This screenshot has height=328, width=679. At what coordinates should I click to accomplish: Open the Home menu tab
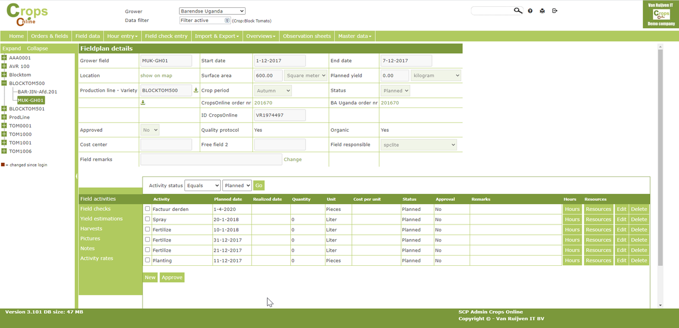pyautogui.click(x=16, y=36)
